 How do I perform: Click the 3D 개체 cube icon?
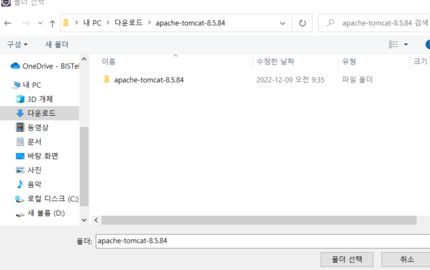pos(20,99)
